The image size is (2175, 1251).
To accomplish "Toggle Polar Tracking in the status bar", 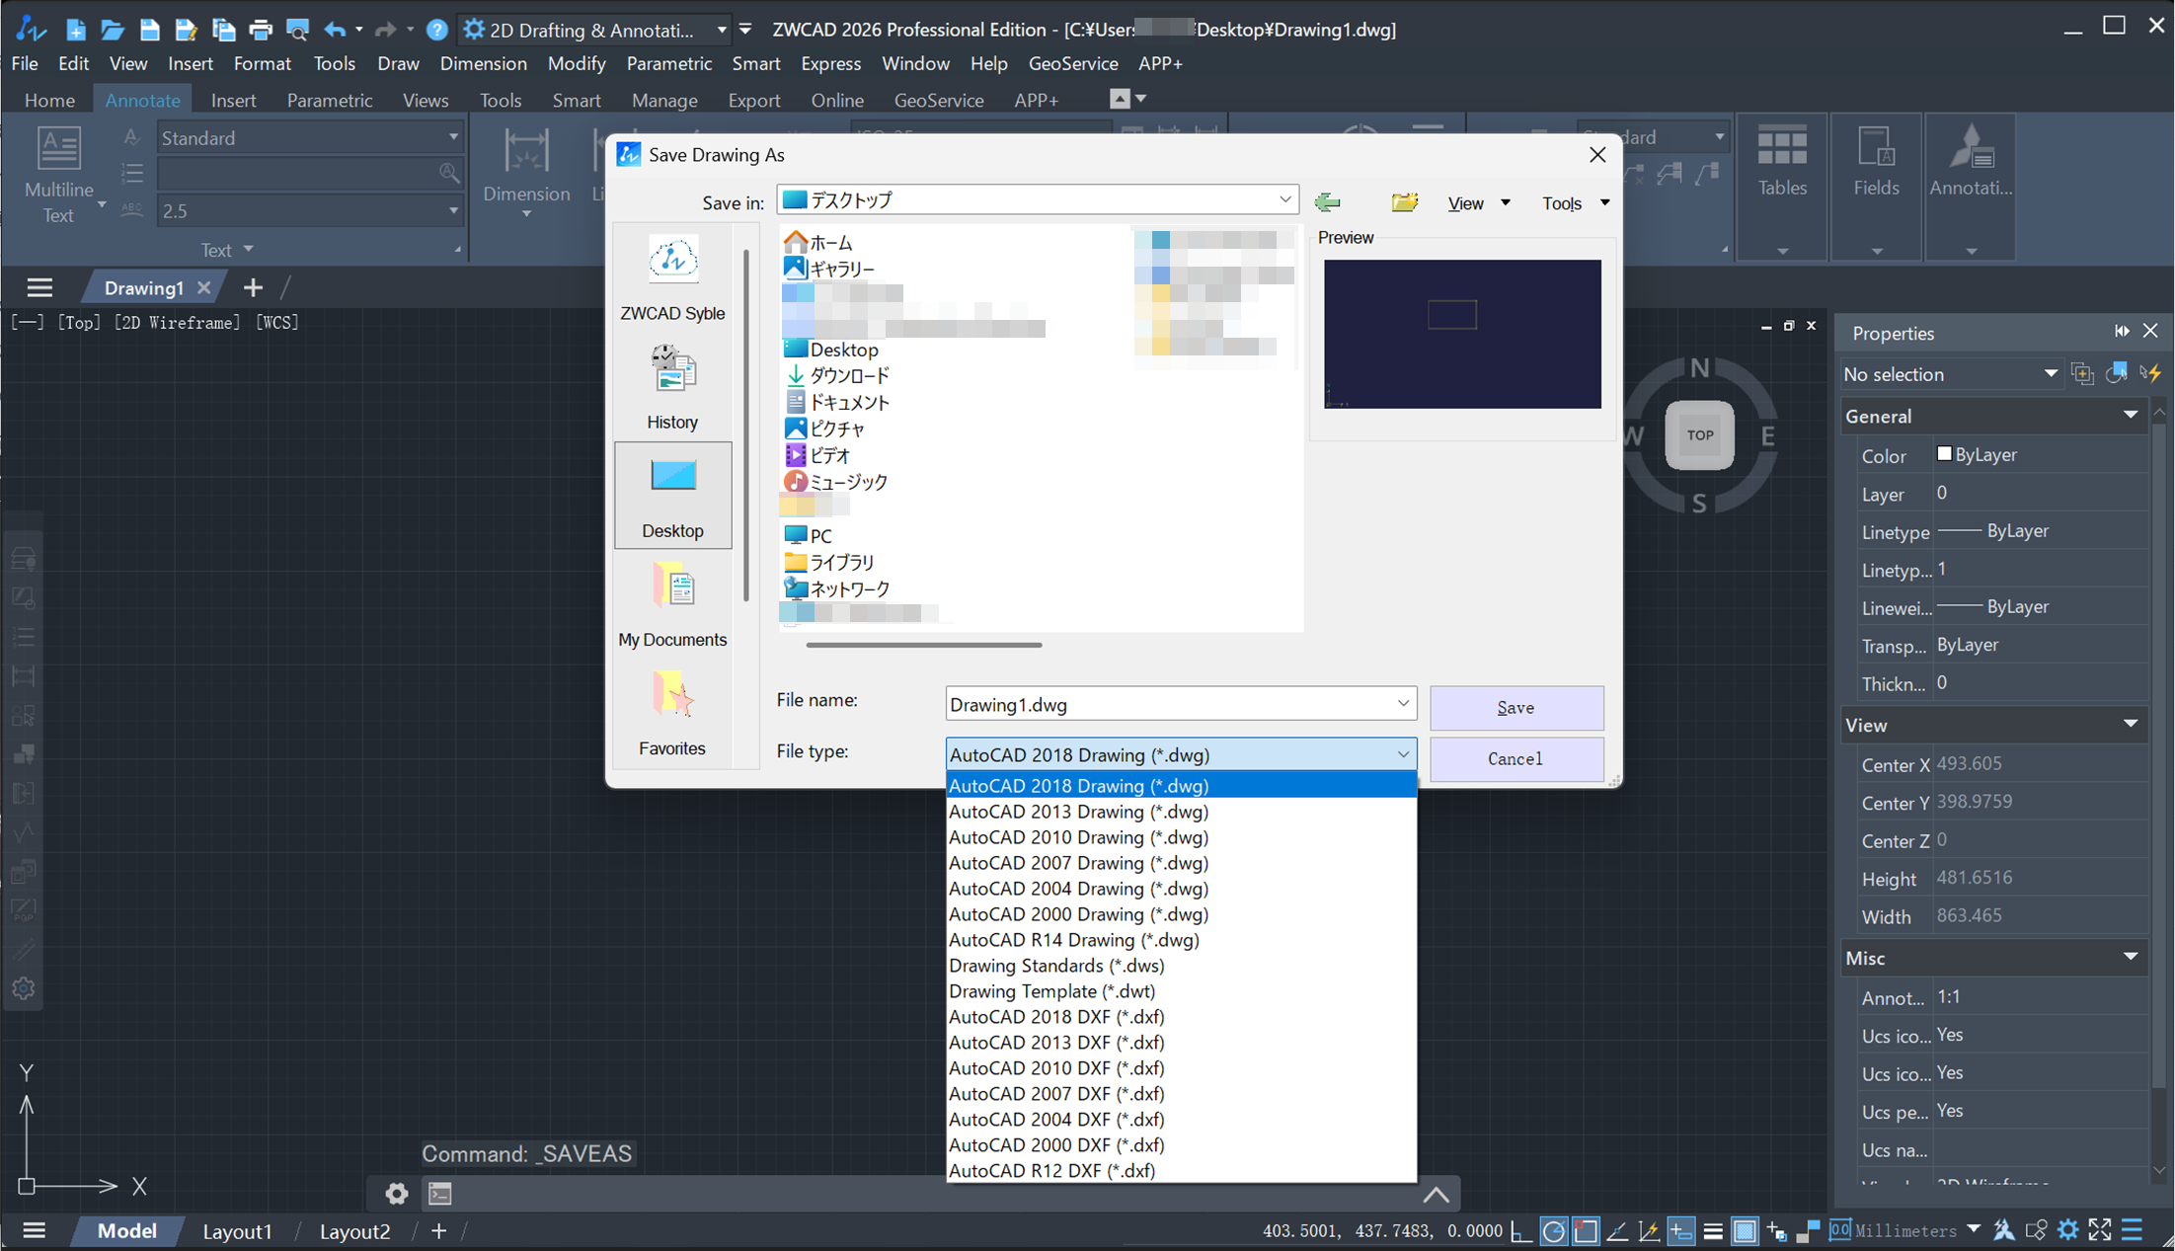I will (1554, 1230).
